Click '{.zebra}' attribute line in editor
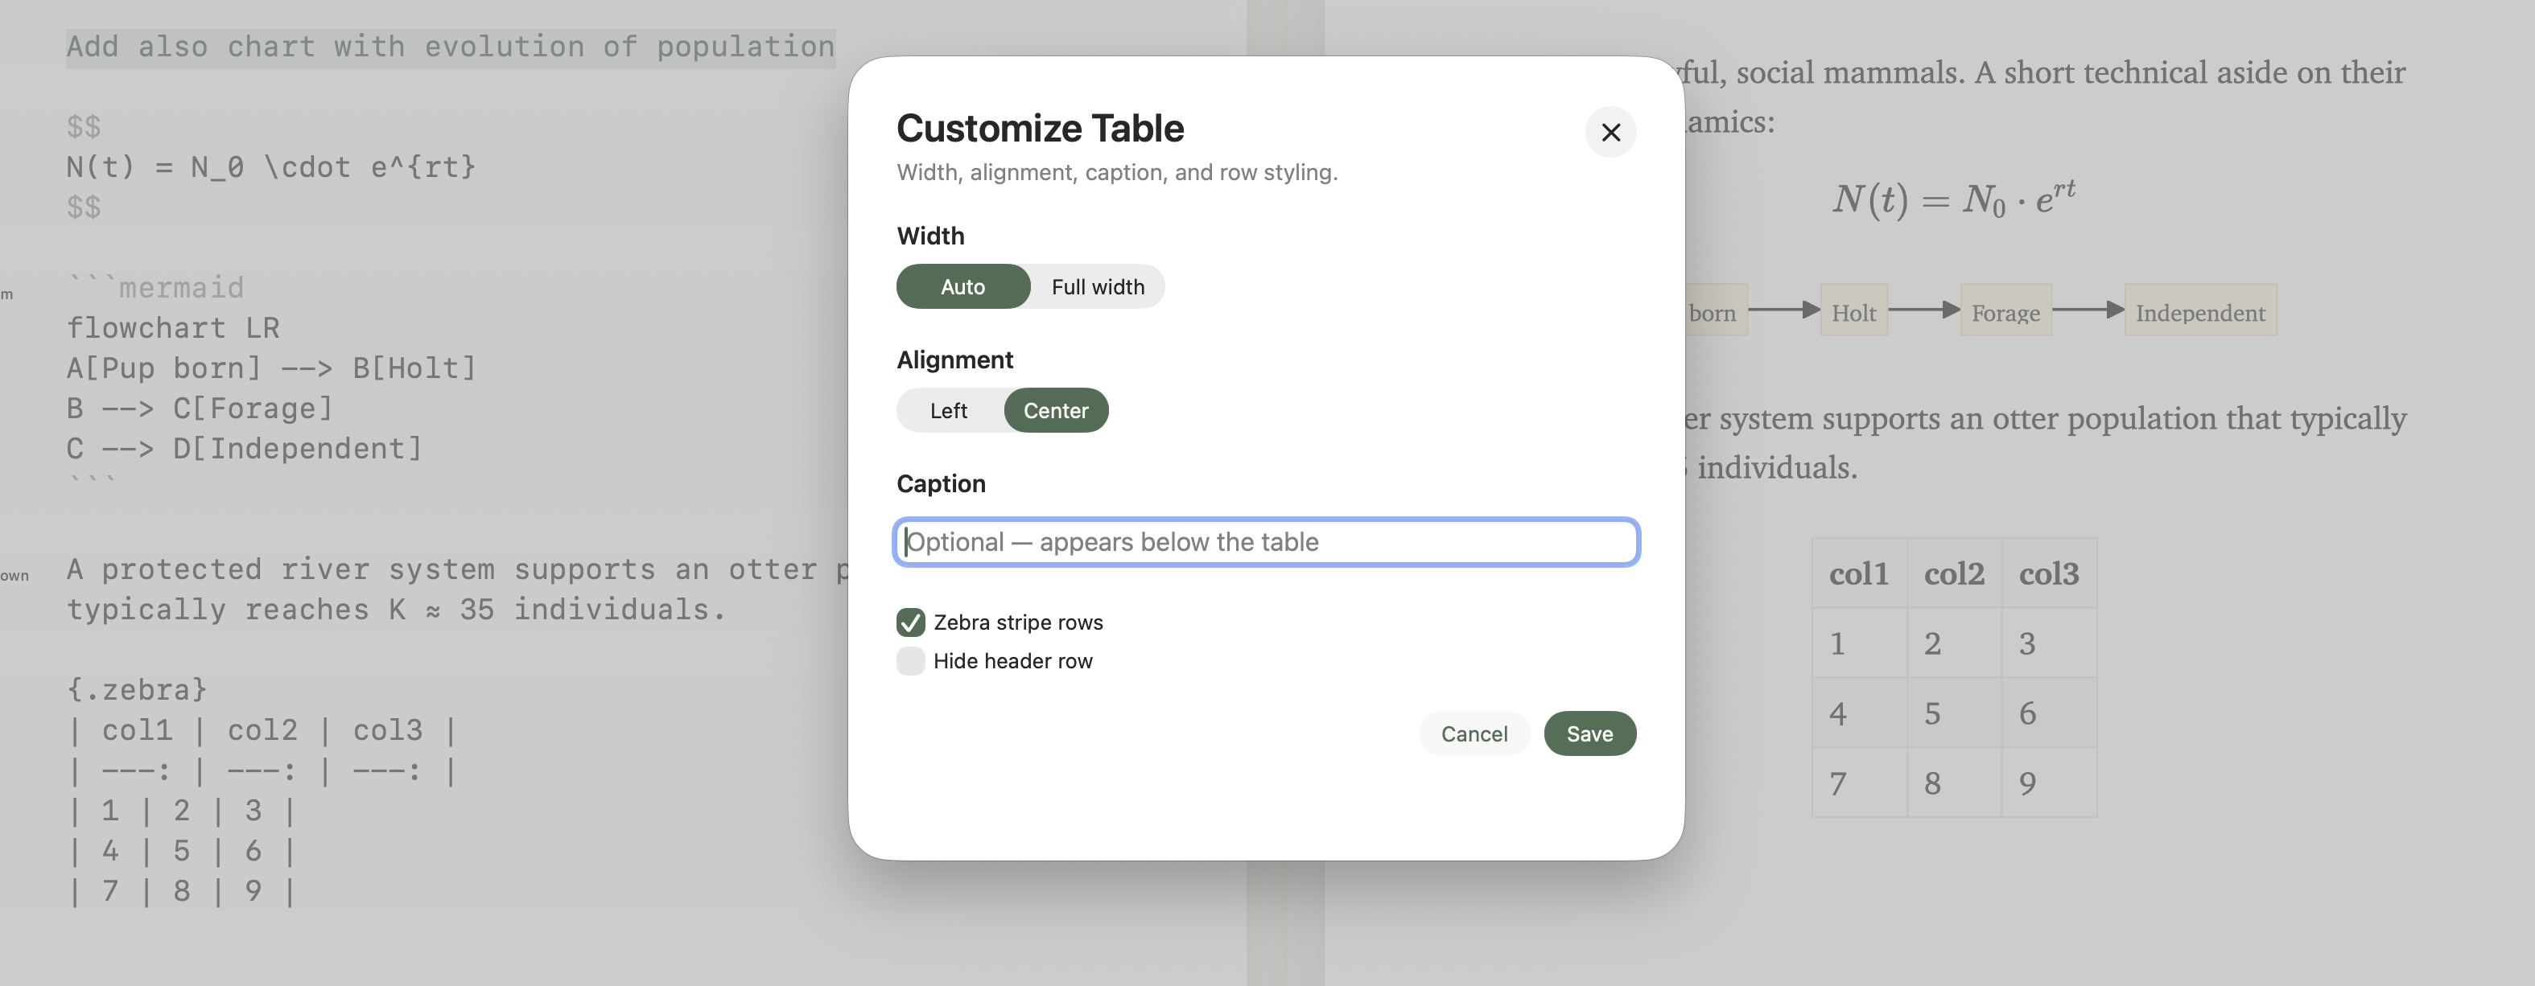This screenshot has width=2535, height=986. 137,690
